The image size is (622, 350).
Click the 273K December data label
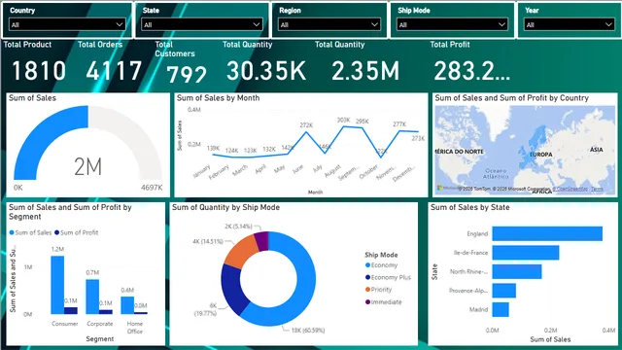click(x=418, y=138)
